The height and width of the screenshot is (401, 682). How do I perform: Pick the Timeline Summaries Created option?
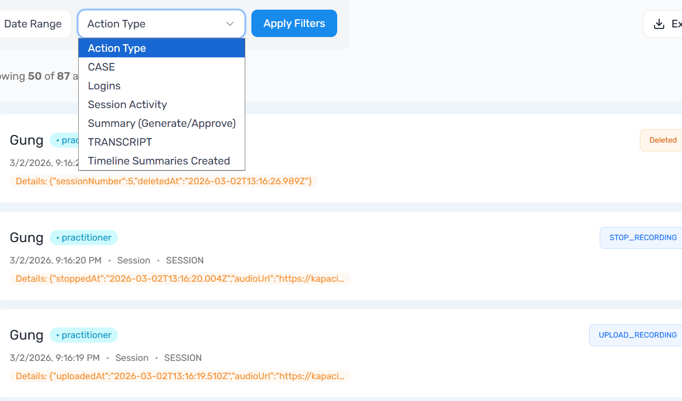[159, 161]
